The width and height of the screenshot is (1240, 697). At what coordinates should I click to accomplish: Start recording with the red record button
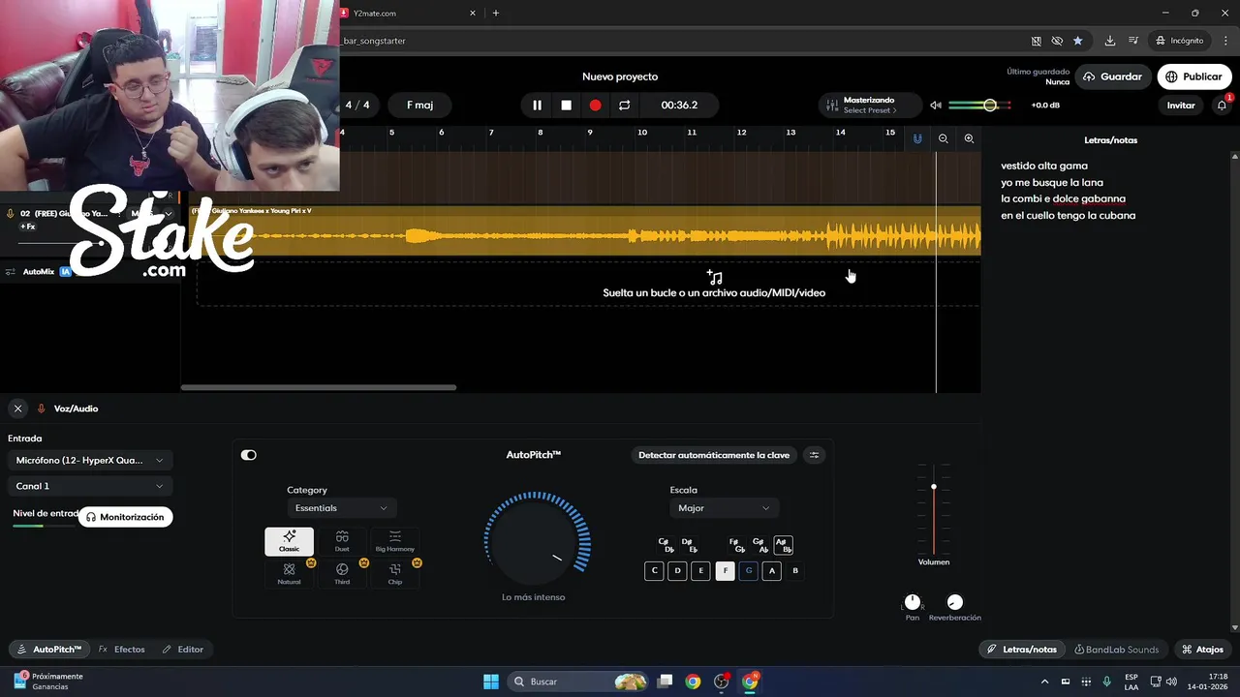595,105
